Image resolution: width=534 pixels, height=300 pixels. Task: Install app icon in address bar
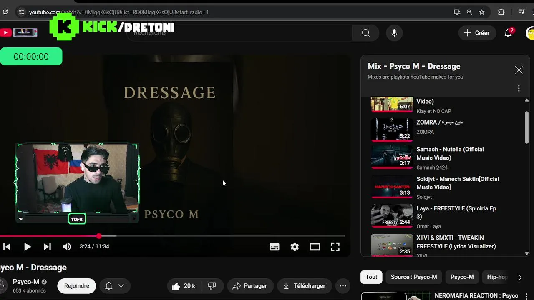457,12
